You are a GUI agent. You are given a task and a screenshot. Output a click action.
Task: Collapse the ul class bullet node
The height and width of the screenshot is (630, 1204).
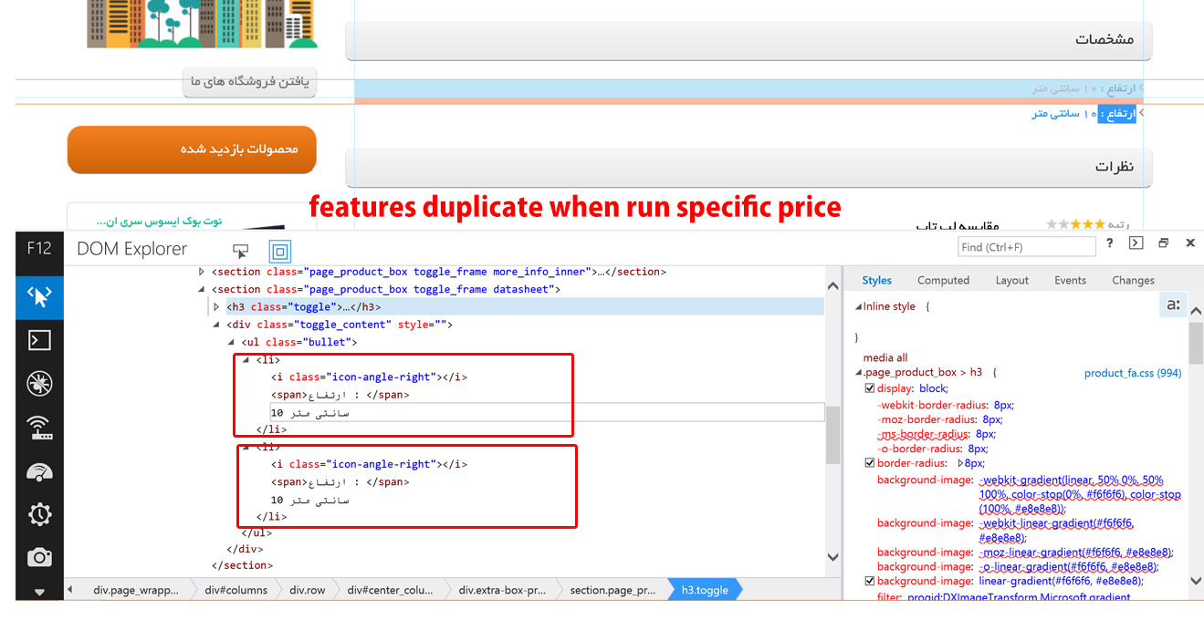[x=231, y=342]
